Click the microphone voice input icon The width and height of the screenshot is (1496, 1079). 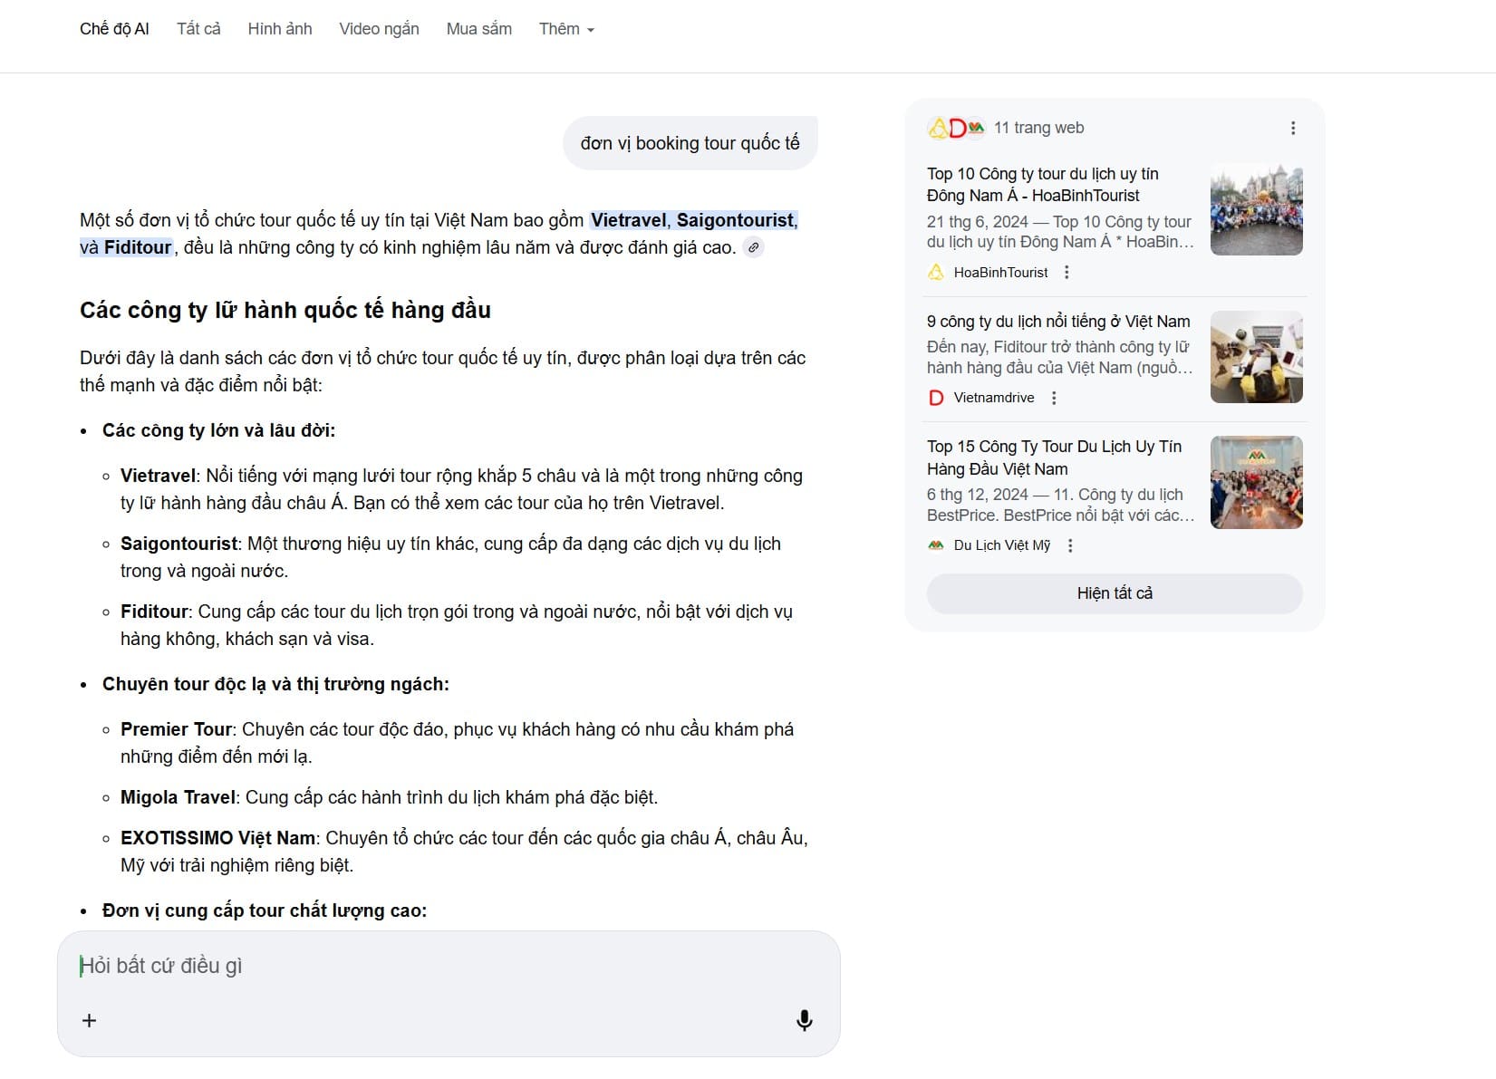pos(804,1021)
